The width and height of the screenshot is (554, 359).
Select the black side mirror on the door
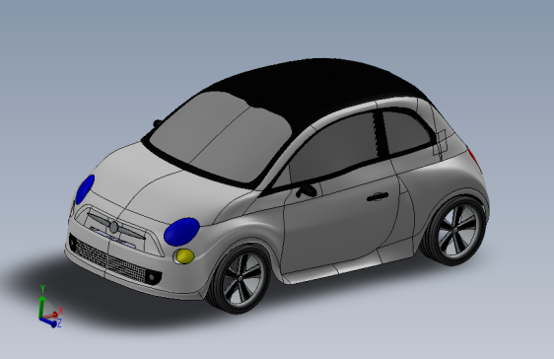(x=306, y=190)
